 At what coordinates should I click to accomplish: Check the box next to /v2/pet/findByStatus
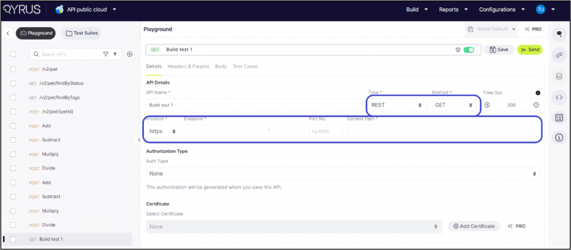tap(13, 83)
